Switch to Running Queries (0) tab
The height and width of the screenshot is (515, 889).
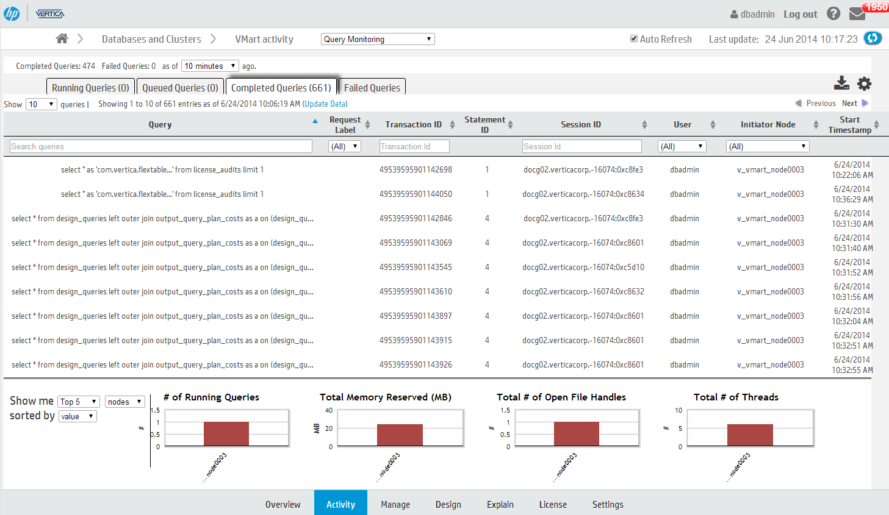click(x=90, y=87)
